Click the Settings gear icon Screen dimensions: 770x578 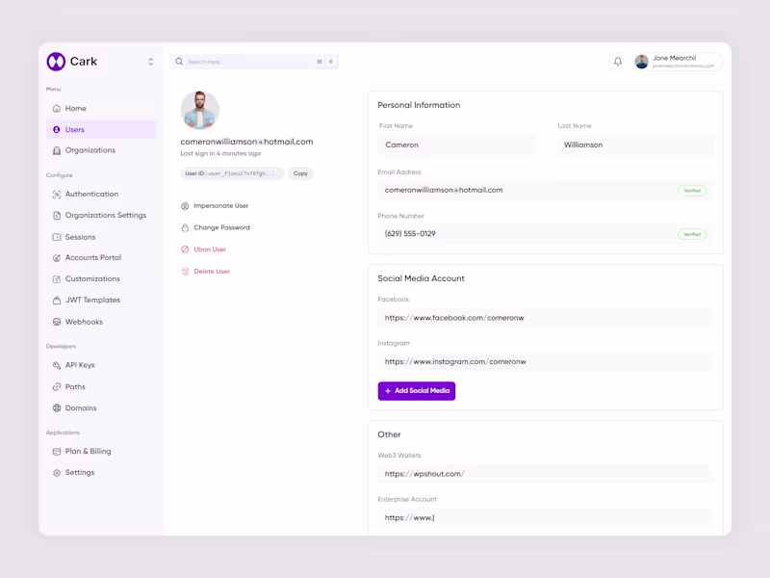tap(57, 472)
